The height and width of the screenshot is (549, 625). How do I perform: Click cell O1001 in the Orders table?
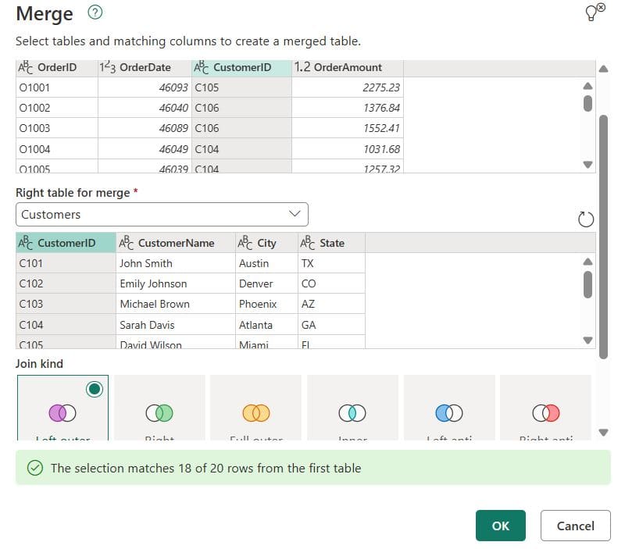tap(57, 87)
